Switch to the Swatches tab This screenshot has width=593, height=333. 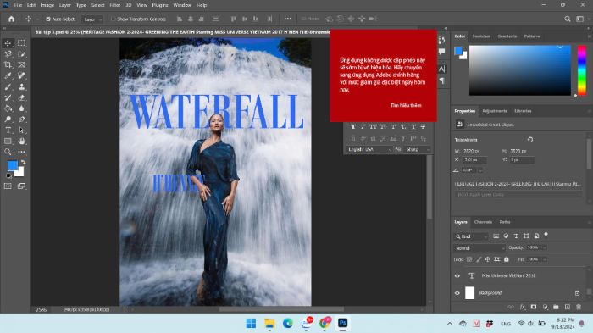[481, 36]
